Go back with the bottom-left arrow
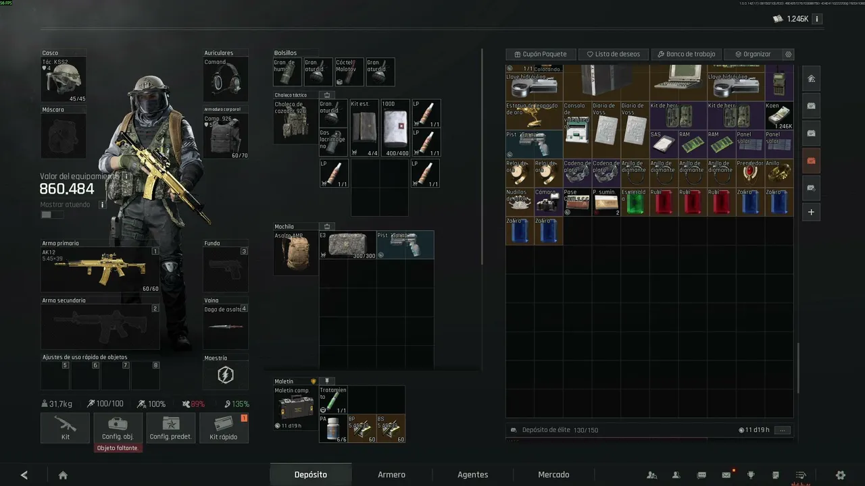 pos(24,475)
